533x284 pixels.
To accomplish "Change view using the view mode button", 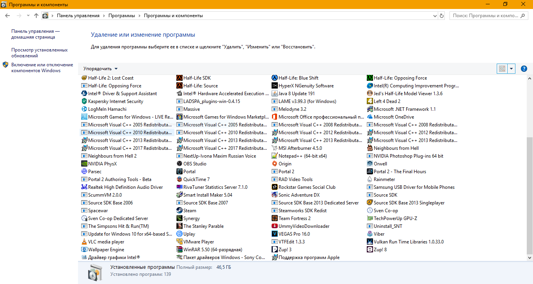I will 502,69.
